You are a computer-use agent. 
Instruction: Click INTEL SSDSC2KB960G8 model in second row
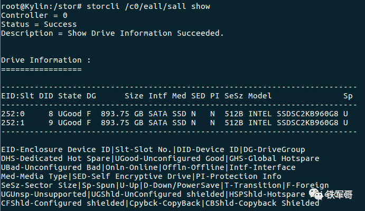pyautogui.click(x=293, y=123)
